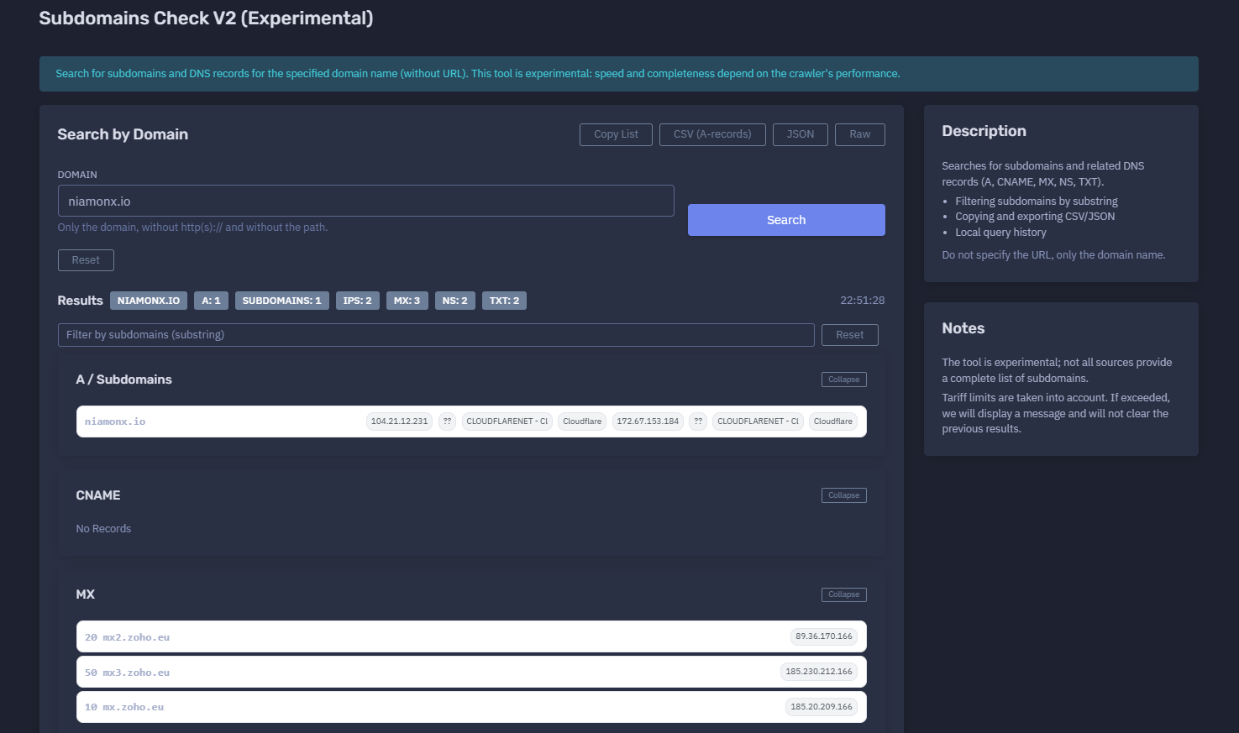Click the second CLOUDFLARENET tag
The width and height of the screenshot is (1239, 733).
pyautogui.click(x=758, y=421)
